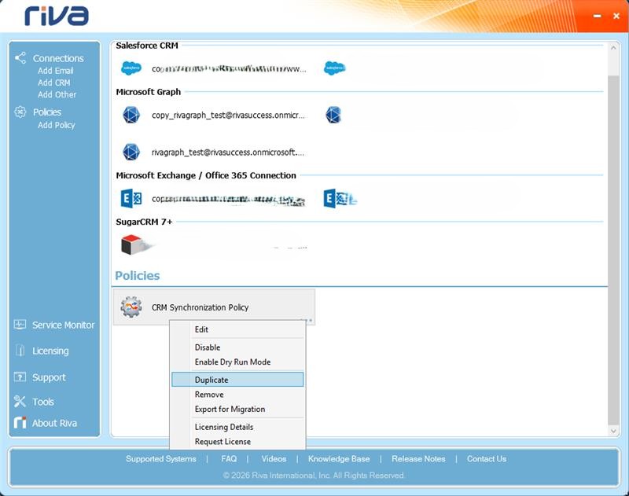Select copy_rivagraph_test@rivasuccess.onmicr... connection text
Viewport: 629px width, 496px height.
point(228,116)
